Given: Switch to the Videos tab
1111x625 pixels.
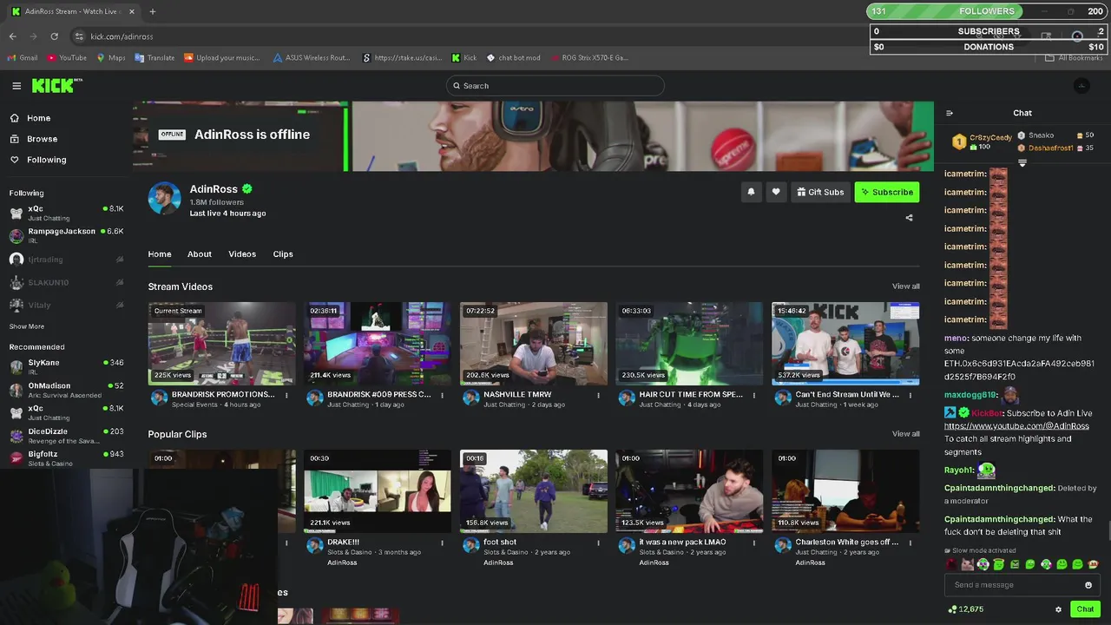Looking at the screenshot, I should coord(242,254).
